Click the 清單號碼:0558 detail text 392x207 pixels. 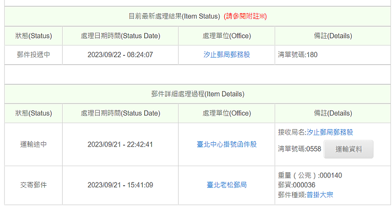click(x=299, y=149)
